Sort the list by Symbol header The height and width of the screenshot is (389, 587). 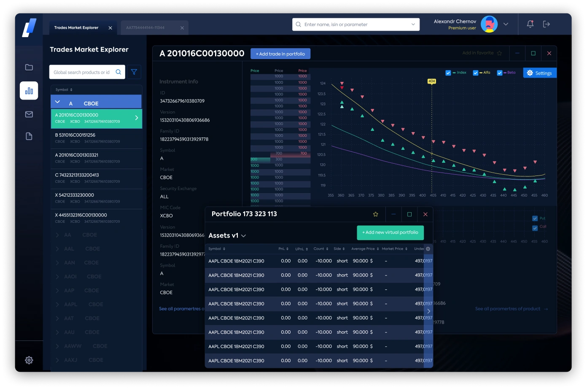[64, 90]
